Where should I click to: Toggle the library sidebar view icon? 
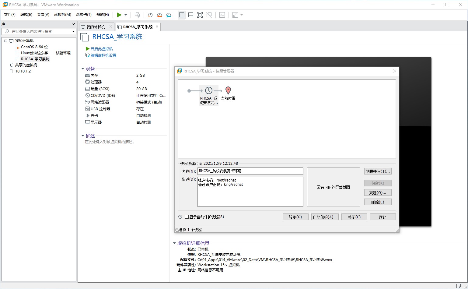[182, 15]
